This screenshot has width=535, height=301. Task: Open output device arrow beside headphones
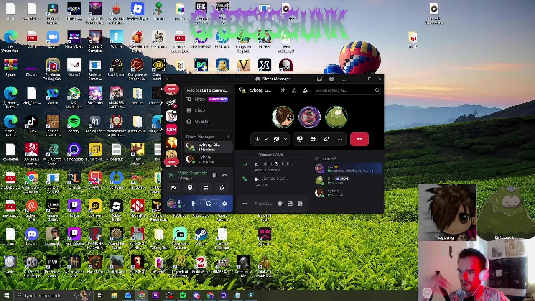pos(216,204)
